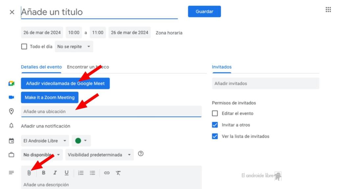337x189 pixels.
Task: Open the 10:00 start time picker
Action: coord(74,32)
